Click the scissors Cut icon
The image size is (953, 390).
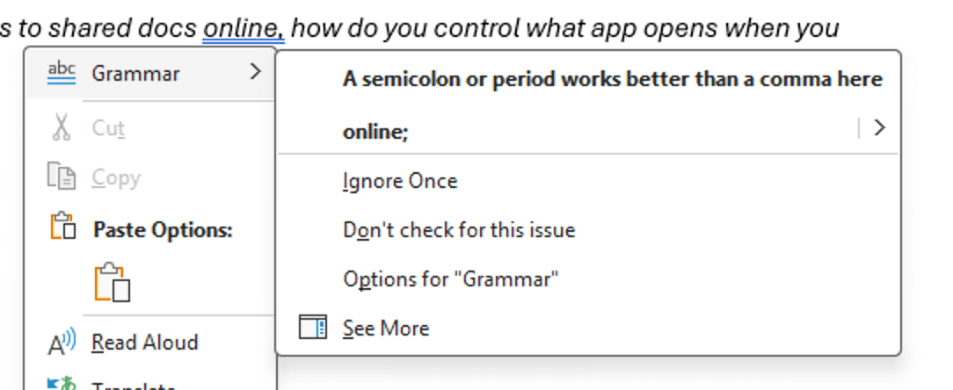[62, 127]
